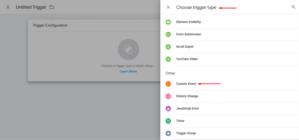Click the orange Custom Event code icon
The height and width of the screenshot is (140, 299).
click(x=168, y=84)
